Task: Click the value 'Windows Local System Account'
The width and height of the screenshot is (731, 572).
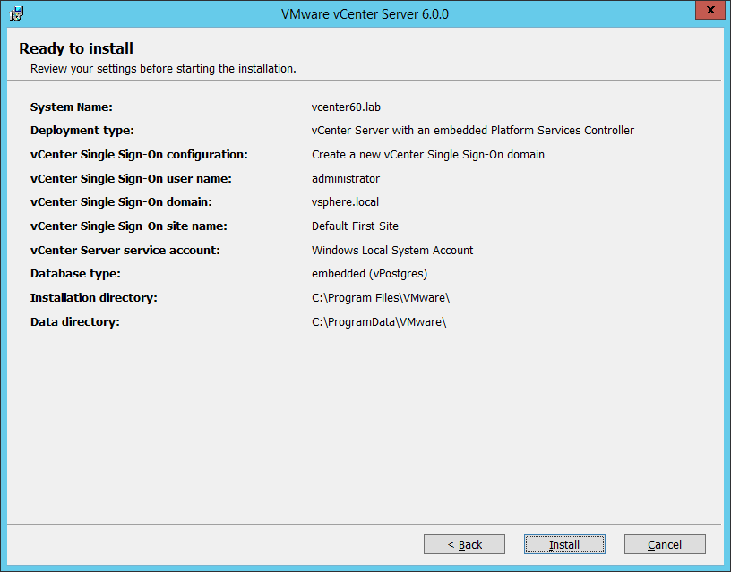Action: pos(392,251)
